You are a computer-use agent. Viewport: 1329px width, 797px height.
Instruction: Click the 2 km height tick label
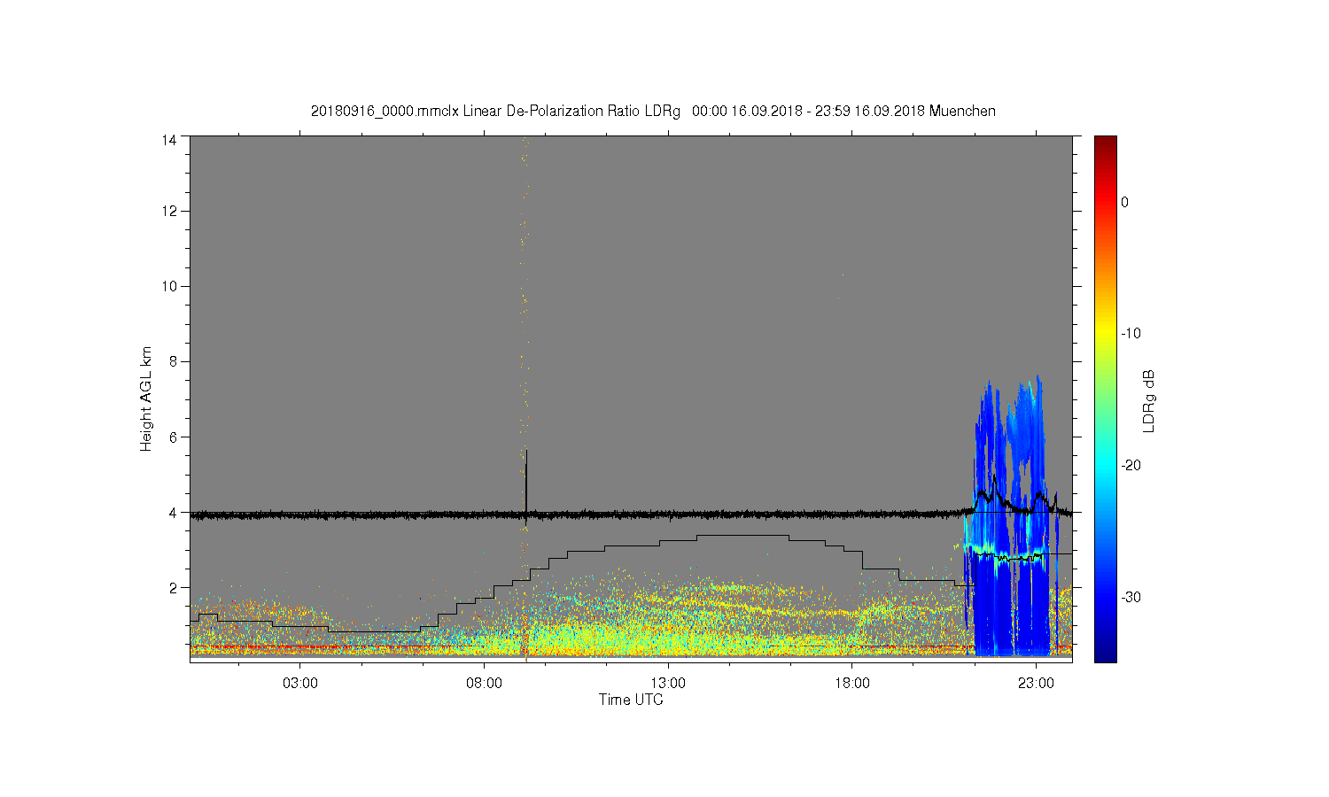[x=172, y=587]
